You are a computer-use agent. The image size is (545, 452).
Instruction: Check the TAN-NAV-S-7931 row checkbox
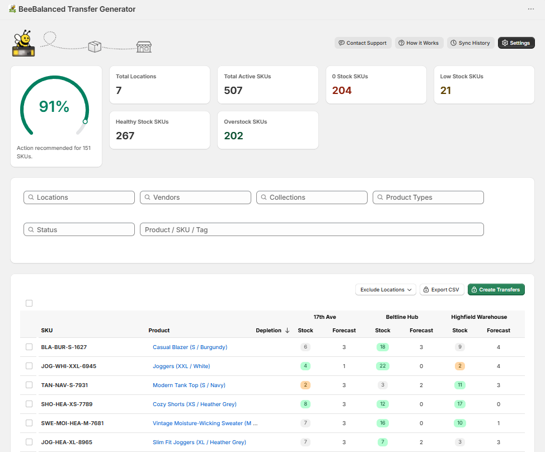point(29,385)
